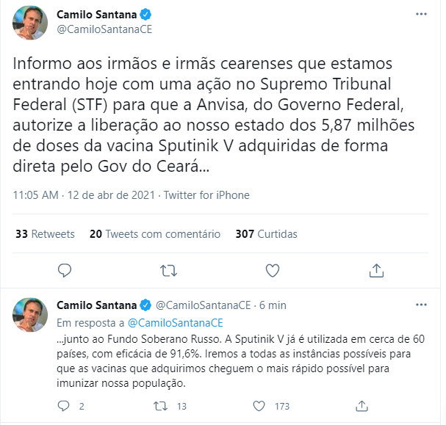
Task: Share the main tweet
Action: tap(376, 270)
